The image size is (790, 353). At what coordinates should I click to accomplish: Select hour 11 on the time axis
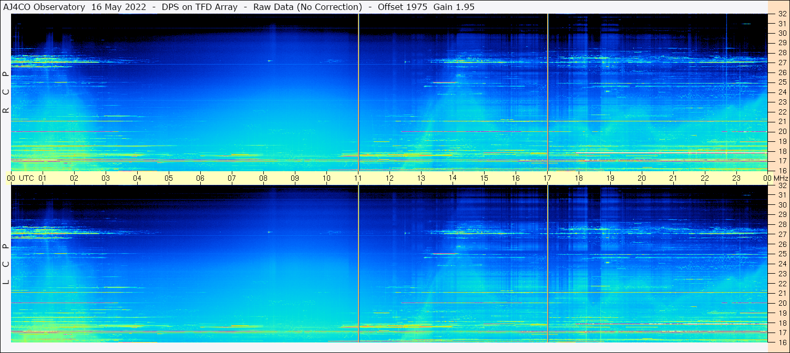click(358, 178)
